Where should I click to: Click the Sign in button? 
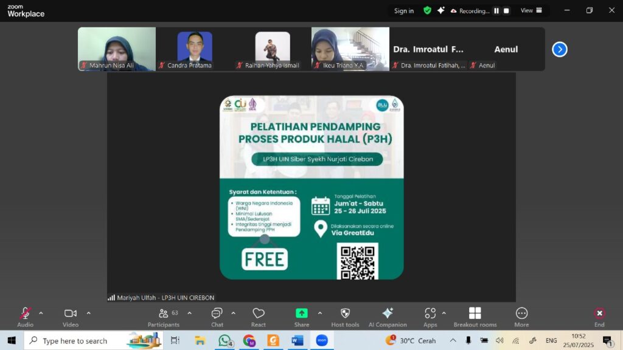pyautogui.click(x=403, y=11)
